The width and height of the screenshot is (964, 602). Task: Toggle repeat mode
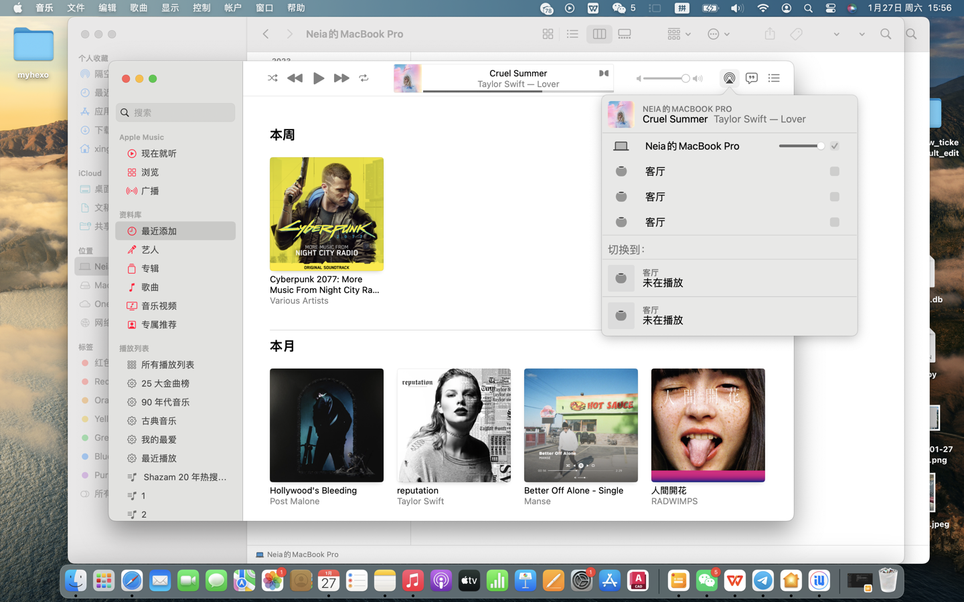pos(364,78)
